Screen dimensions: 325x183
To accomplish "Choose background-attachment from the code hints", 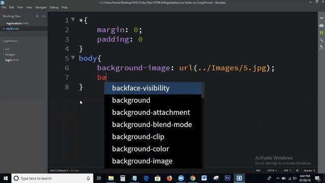I will (x=153, y=112).
